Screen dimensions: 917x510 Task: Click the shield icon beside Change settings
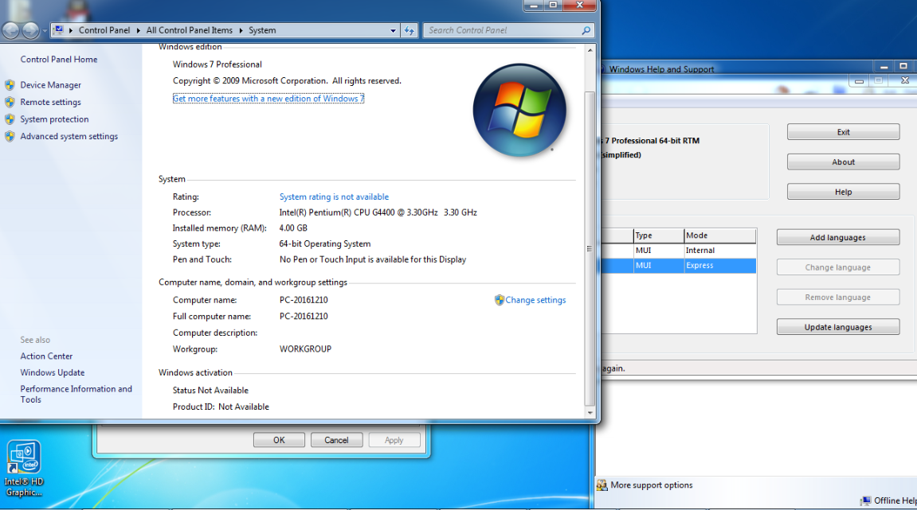(x=499, y=300)
